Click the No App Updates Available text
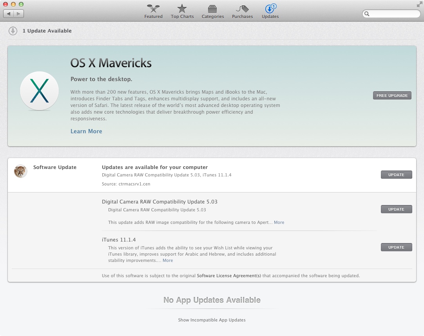424x336 pixels. coord(212,300)
